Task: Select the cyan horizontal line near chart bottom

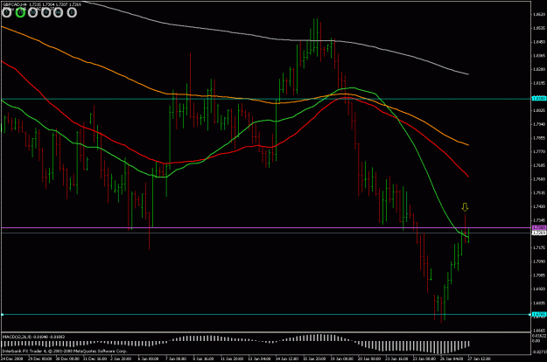Action: (265, 315)
